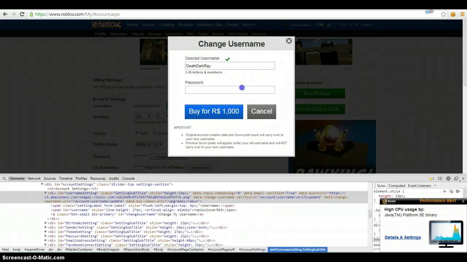Select the h3 Account Settings line
Viewport: 467px width, 262px height.
point(73,189)
